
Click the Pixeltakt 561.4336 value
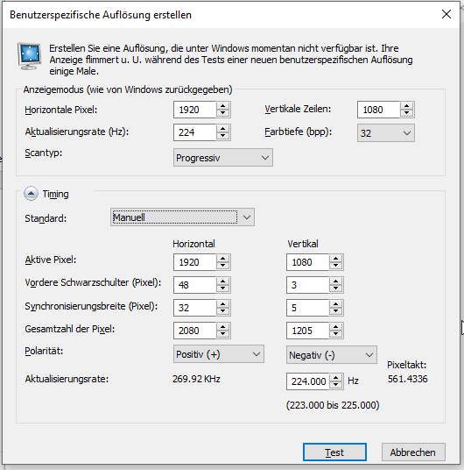[x=408, y=379]
